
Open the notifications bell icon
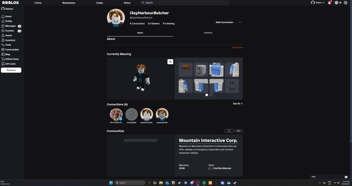(x=329, y=3)
